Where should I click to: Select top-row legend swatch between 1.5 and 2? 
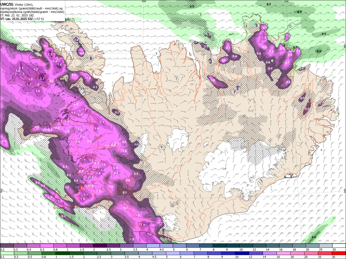[86, 246]
